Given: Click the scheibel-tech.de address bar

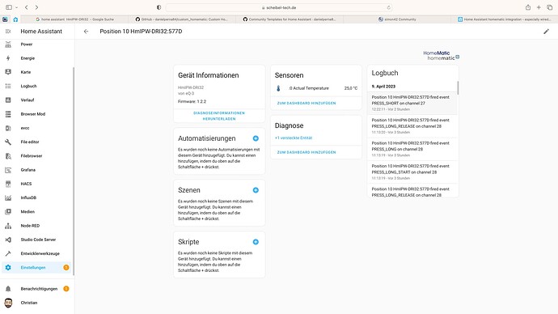Looking at the screenshot, I should click(279, 7).
